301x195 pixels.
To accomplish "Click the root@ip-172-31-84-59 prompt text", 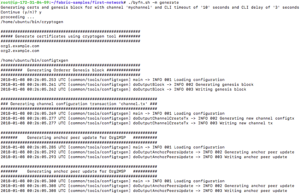I will [25, 3].
